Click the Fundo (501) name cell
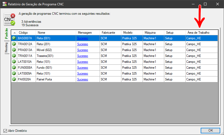This screenshot has width=224, height=135. tap(56, 68)
